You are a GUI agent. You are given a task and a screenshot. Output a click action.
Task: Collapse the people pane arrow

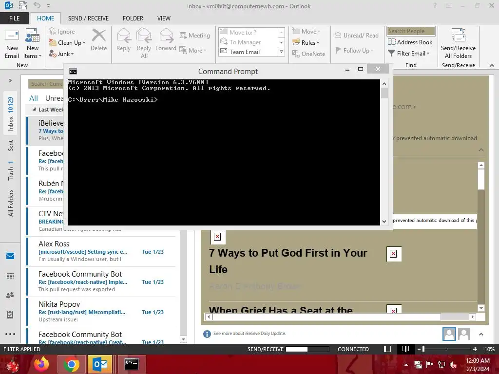481,334
